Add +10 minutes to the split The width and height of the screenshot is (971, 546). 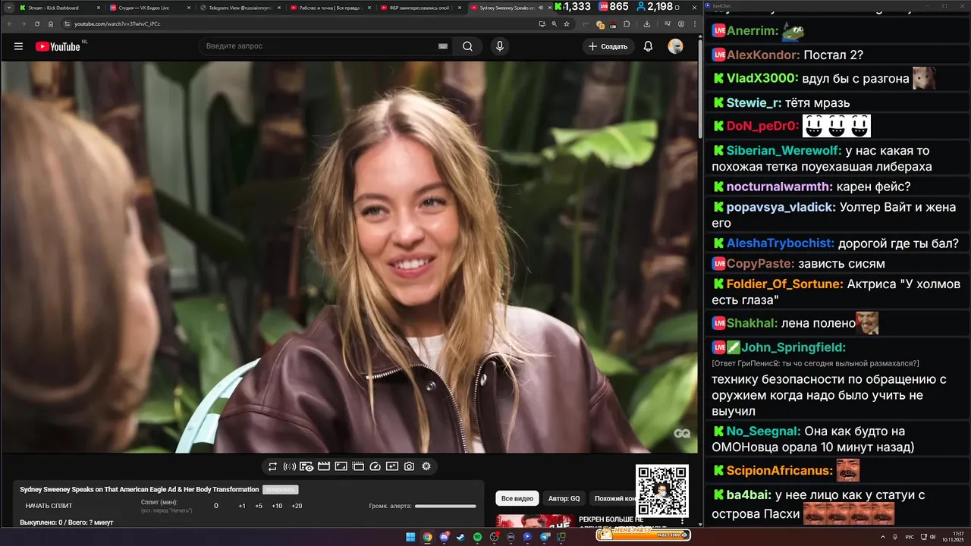pyautogui.click(x=277, y=506)
